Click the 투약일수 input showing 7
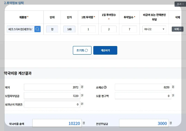 129,29
